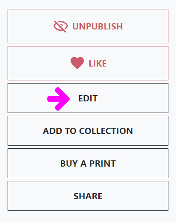Click the crossed-out eye icon

(61, 26)
